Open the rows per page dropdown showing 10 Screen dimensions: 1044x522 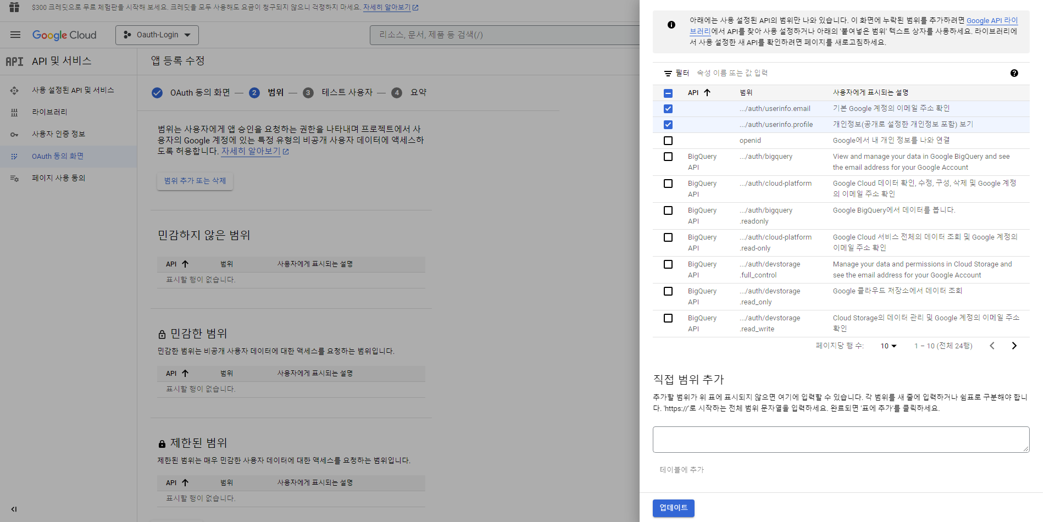coord(888,346)
